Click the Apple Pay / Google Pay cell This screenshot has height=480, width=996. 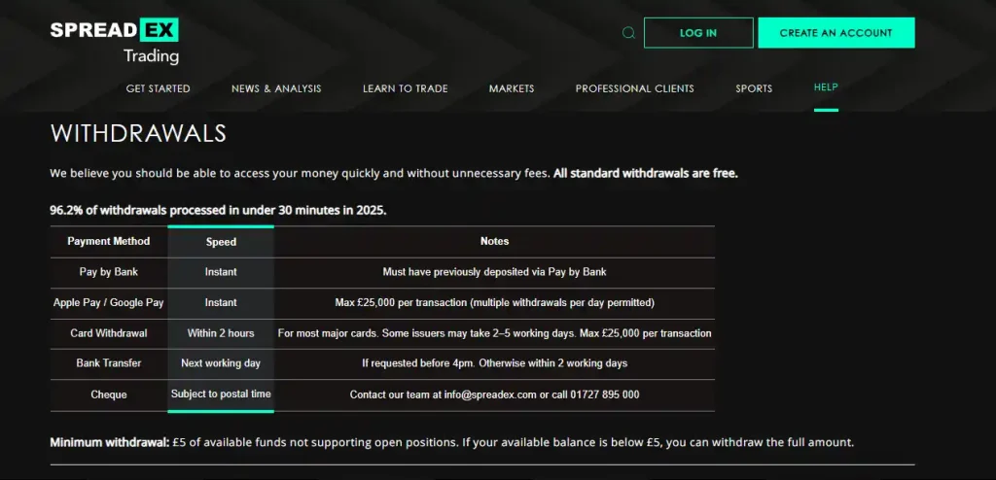tap(109, 303)
